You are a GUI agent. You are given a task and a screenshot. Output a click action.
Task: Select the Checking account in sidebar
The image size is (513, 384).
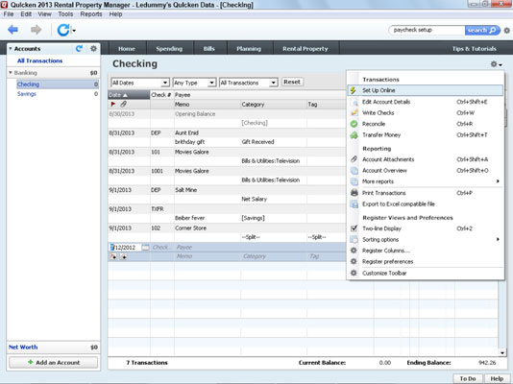pos(58,84)
